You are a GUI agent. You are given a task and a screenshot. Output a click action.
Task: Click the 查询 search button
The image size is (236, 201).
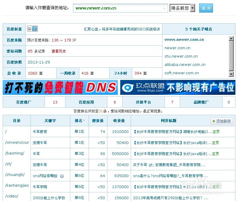206,8
